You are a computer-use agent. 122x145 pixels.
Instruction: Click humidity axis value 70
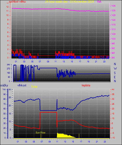pyautogui.click(x=4, y=104)
